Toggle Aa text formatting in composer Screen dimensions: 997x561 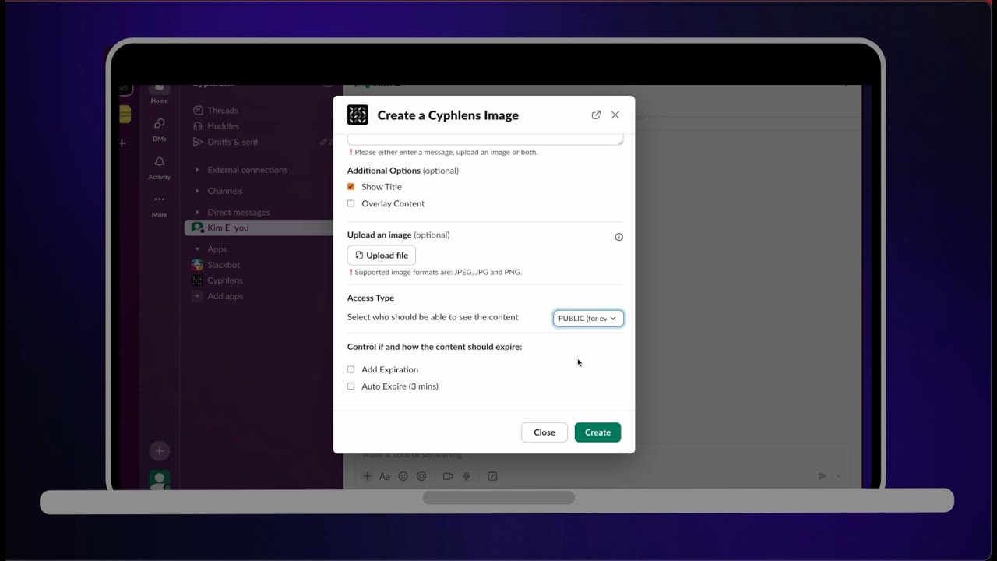click(x=384, y=476)
